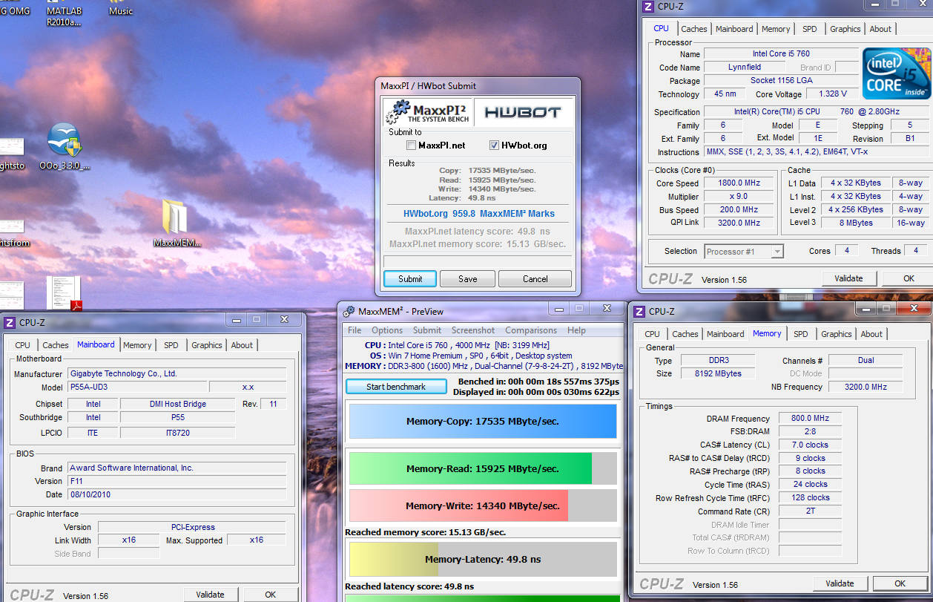This screenshot has width=933, height=602.
Task: Uncheck the HWbot.org submit checkbox
Action: (x=494, y=145)
